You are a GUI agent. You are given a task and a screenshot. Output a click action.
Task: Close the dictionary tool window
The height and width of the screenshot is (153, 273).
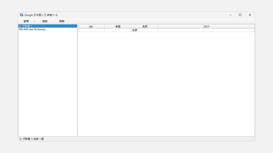[250, 15]
